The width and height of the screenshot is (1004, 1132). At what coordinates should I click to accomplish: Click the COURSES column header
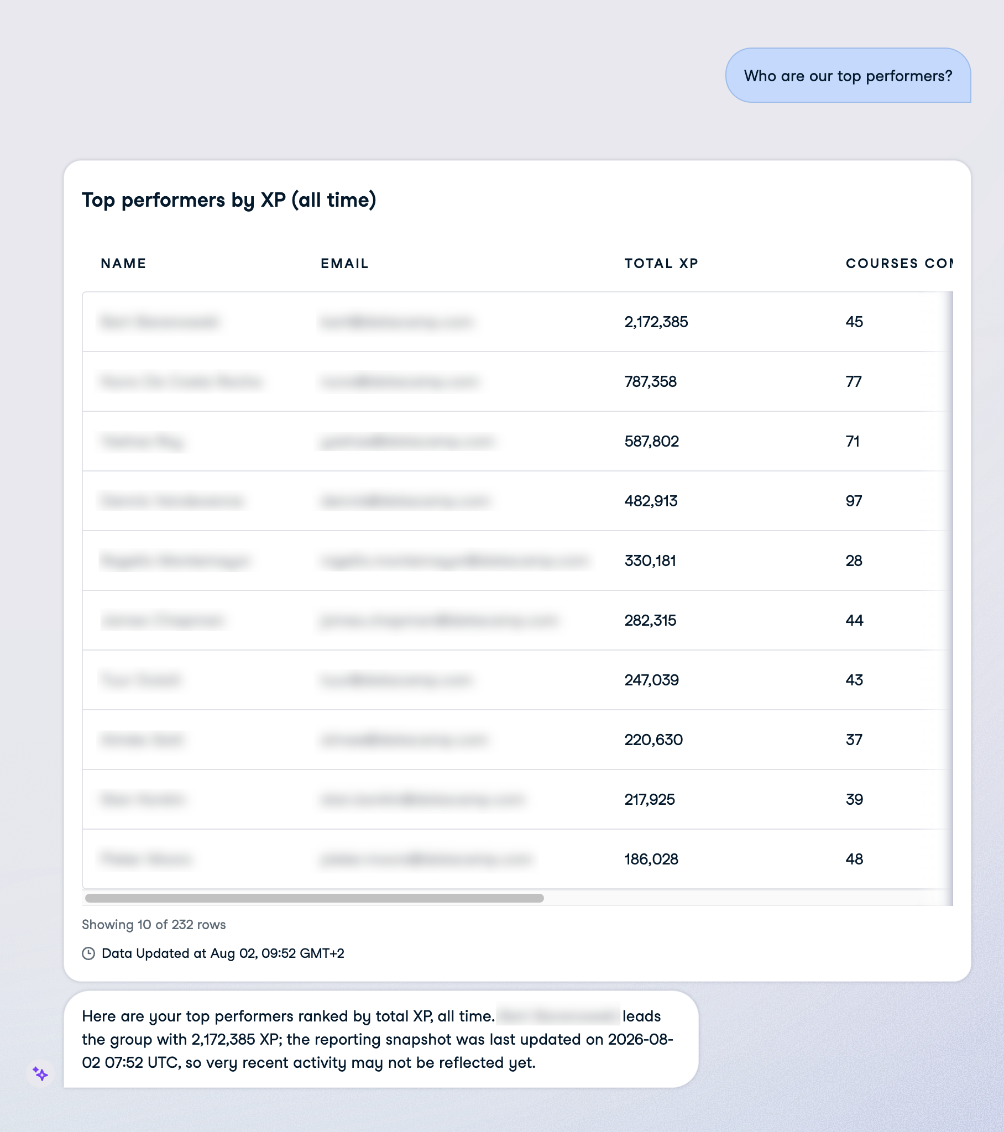pos(899,263)
